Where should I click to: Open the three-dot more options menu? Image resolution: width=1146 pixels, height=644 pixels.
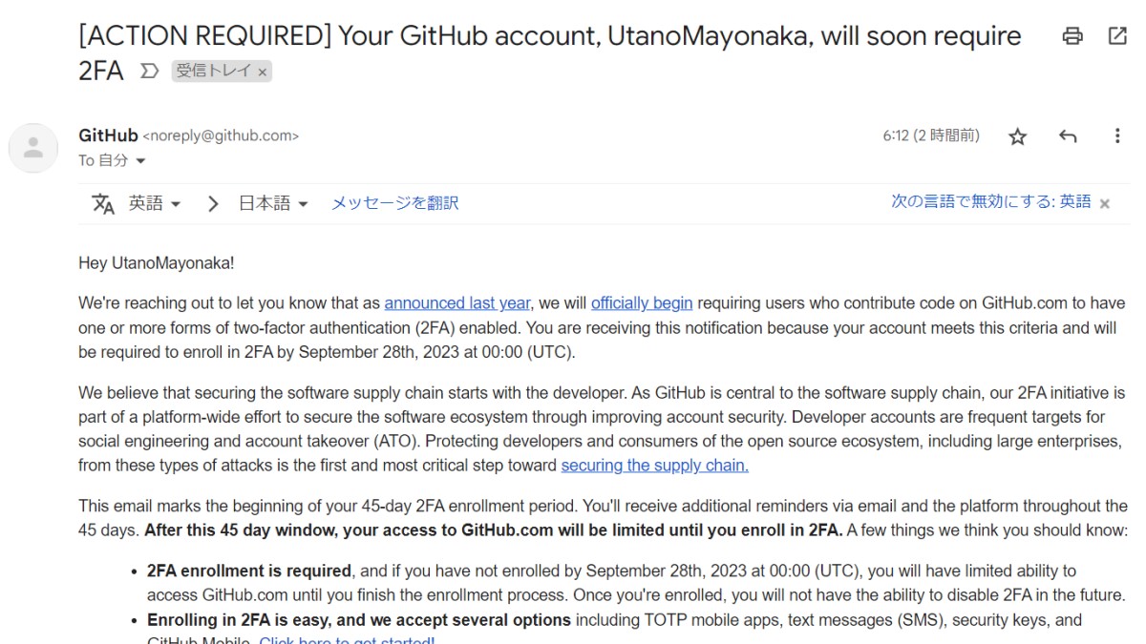pyautogui.click(x=1117, y=136)
